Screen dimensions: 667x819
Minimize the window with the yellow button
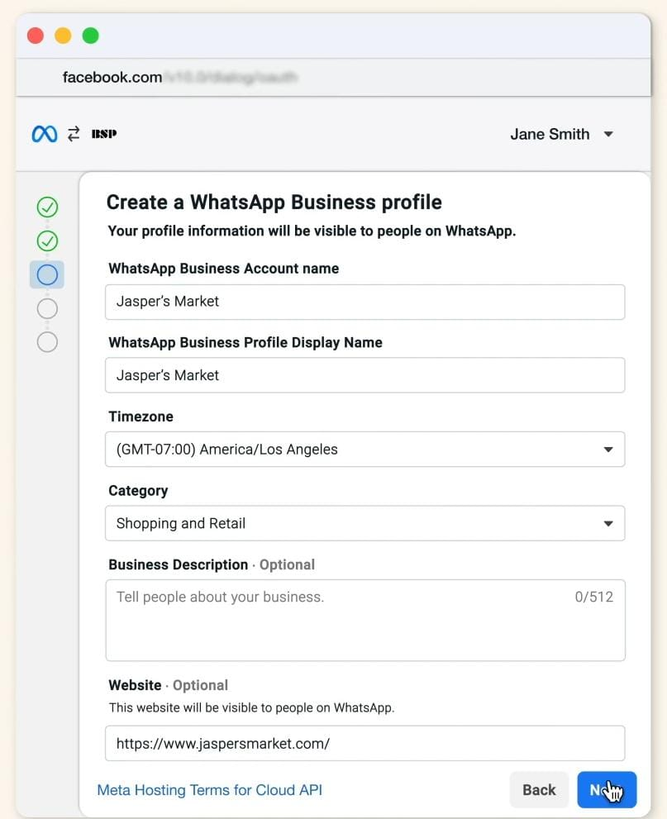point(63,36)
